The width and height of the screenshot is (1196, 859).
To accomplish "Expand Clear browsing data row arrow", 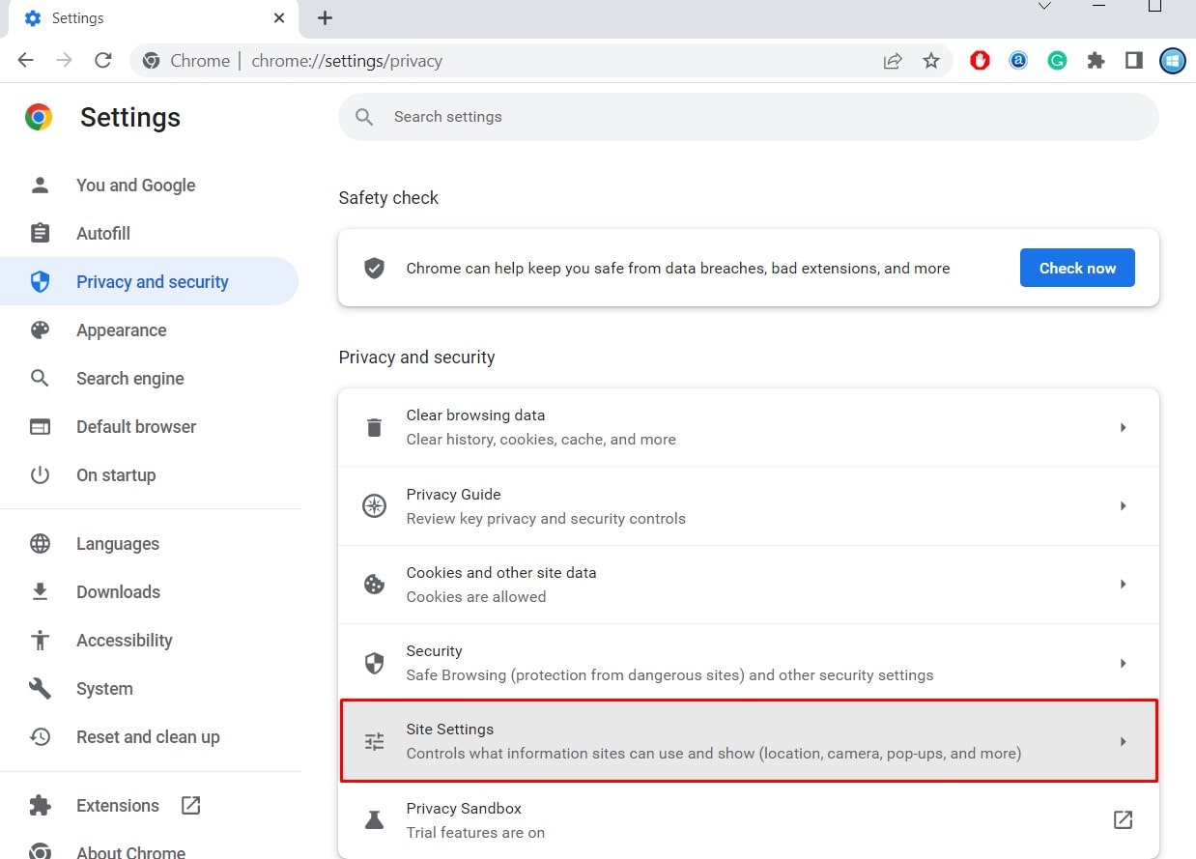I will tap(1123, 427).
